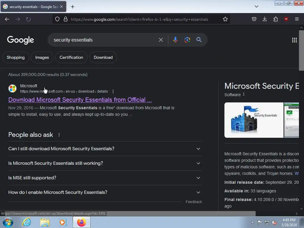
Task: Click the Firefox taskbar button
Action: [x=82, y=222]
